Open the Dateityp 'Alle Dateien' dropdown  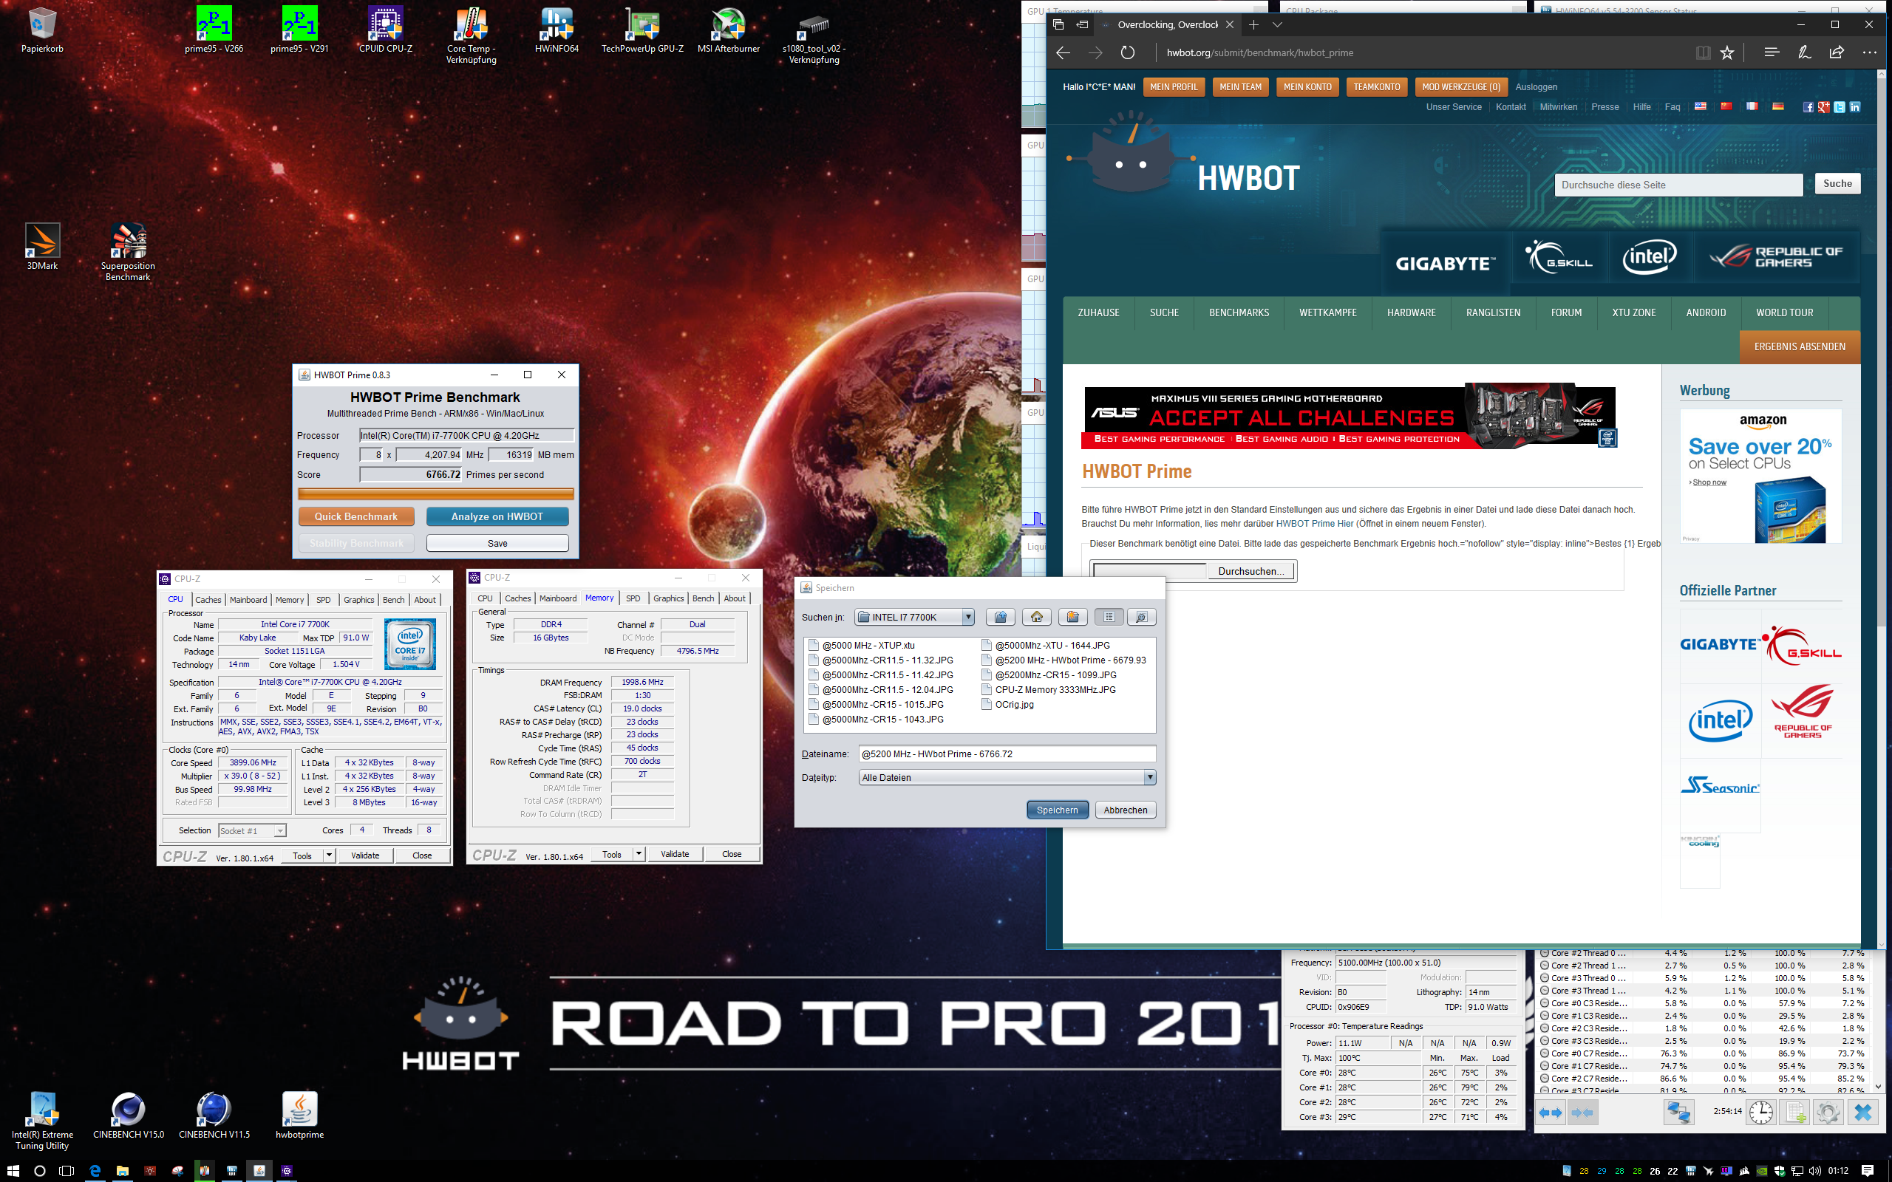pos(1149,777)
